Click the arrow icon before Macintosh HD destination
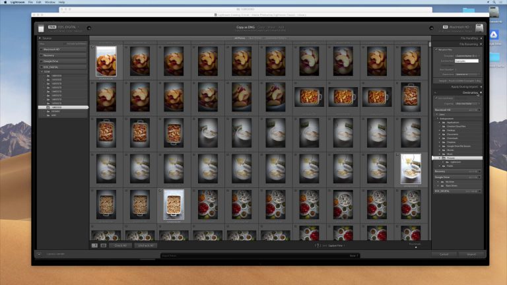This screenshot has height=285, width=507. (431, 28)
